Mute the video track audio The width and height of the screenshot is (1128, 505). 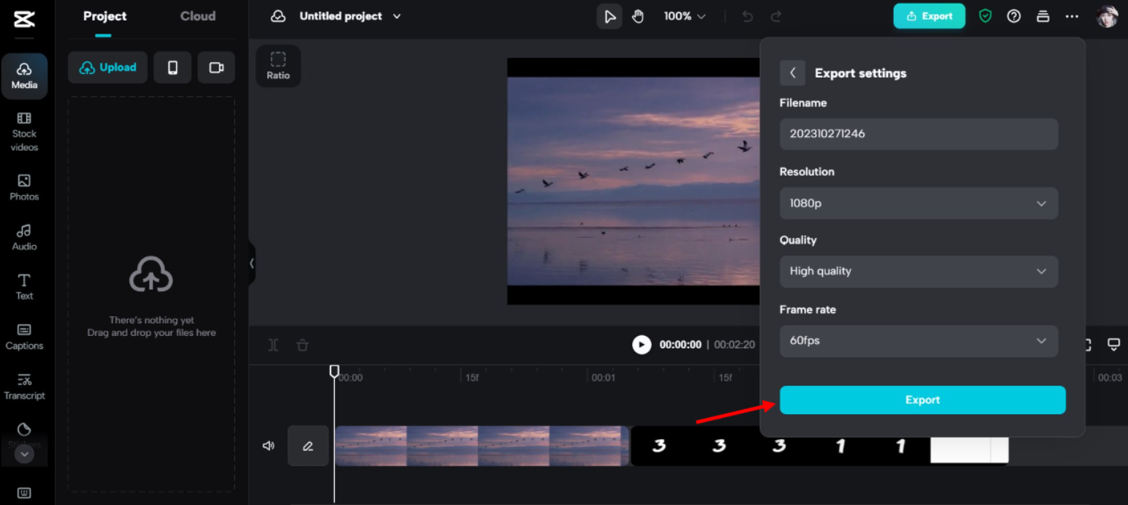click(268, 445)
